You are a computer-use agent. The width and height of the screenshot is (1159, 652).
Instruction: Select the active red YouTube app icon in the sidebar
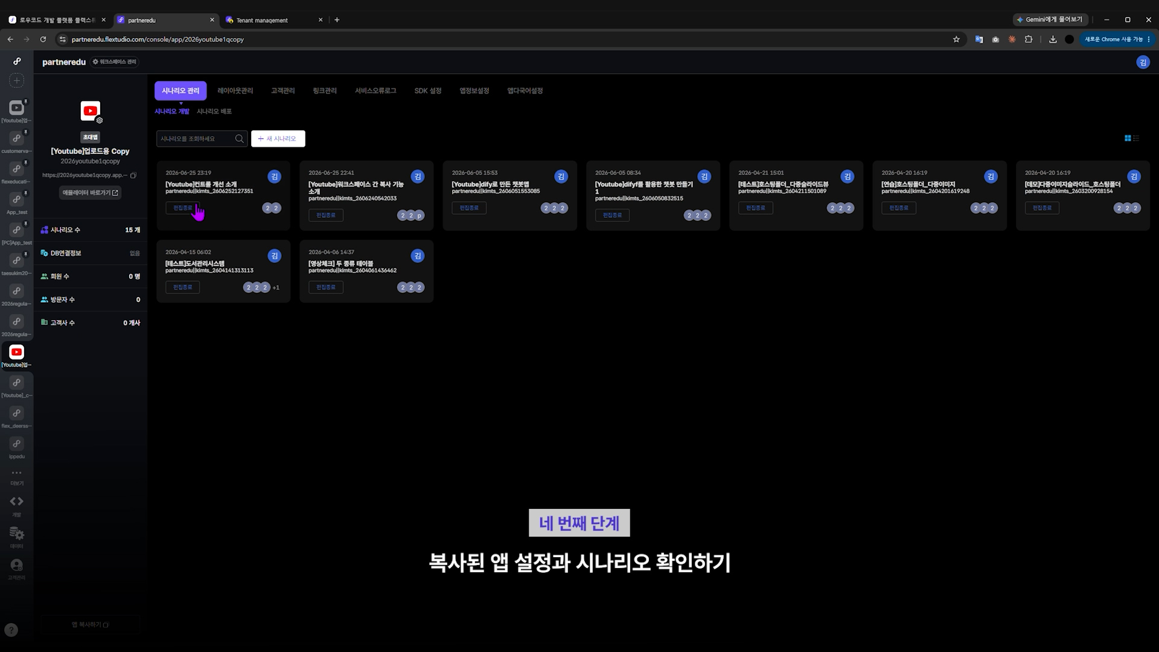point(17,352)
